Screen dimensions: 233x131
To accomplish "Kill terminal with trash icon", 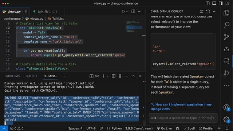I will point(120,76).
